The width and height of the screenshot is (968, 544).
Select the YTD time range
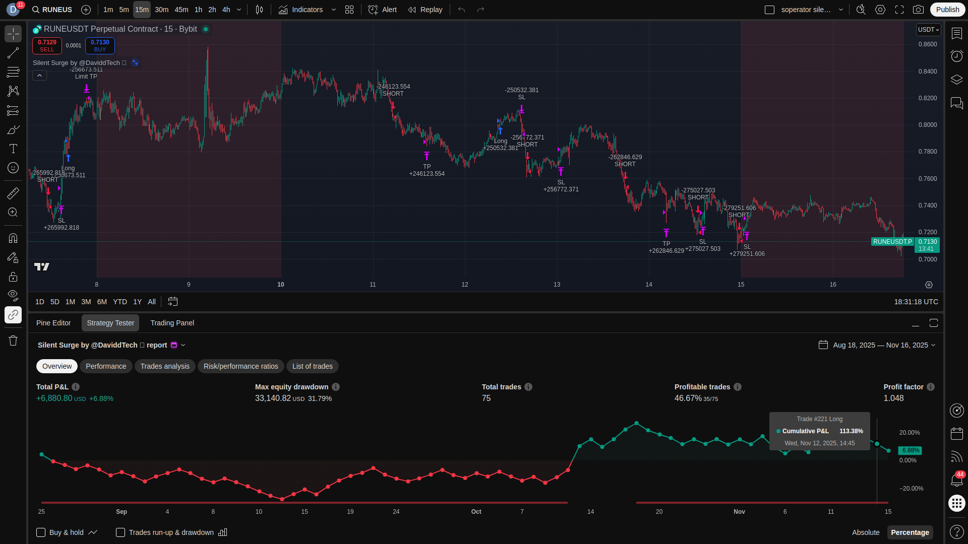point(120,302)
